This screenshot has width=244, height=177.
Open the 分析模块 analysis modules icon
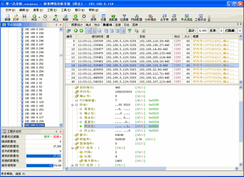click(x=150, y=17)
